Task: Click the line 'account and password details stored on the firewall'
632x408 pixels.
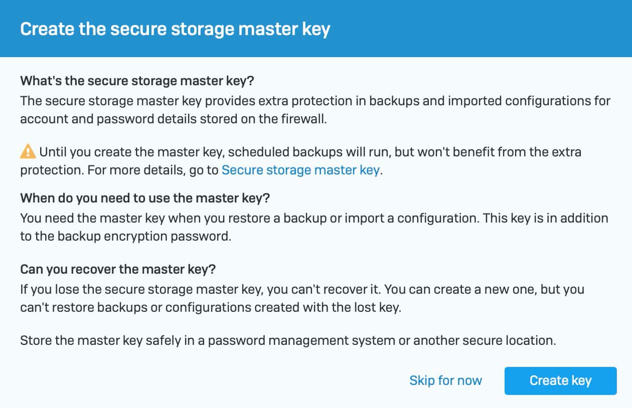Action: tap(174, 120)
